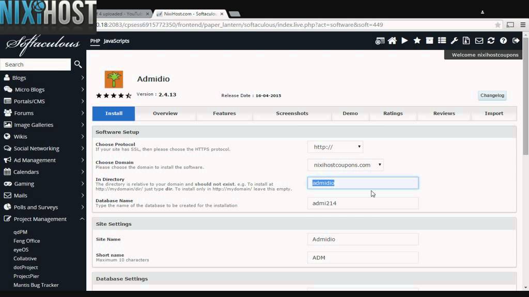Collapse the Project Management category
This screenshot has height=297, width=529.
43,219
